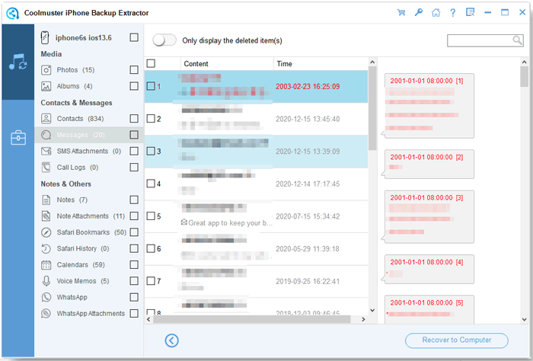
Task: Select message row dated 2020-12-14 17:17:45
Action: [x=257, y=184]
